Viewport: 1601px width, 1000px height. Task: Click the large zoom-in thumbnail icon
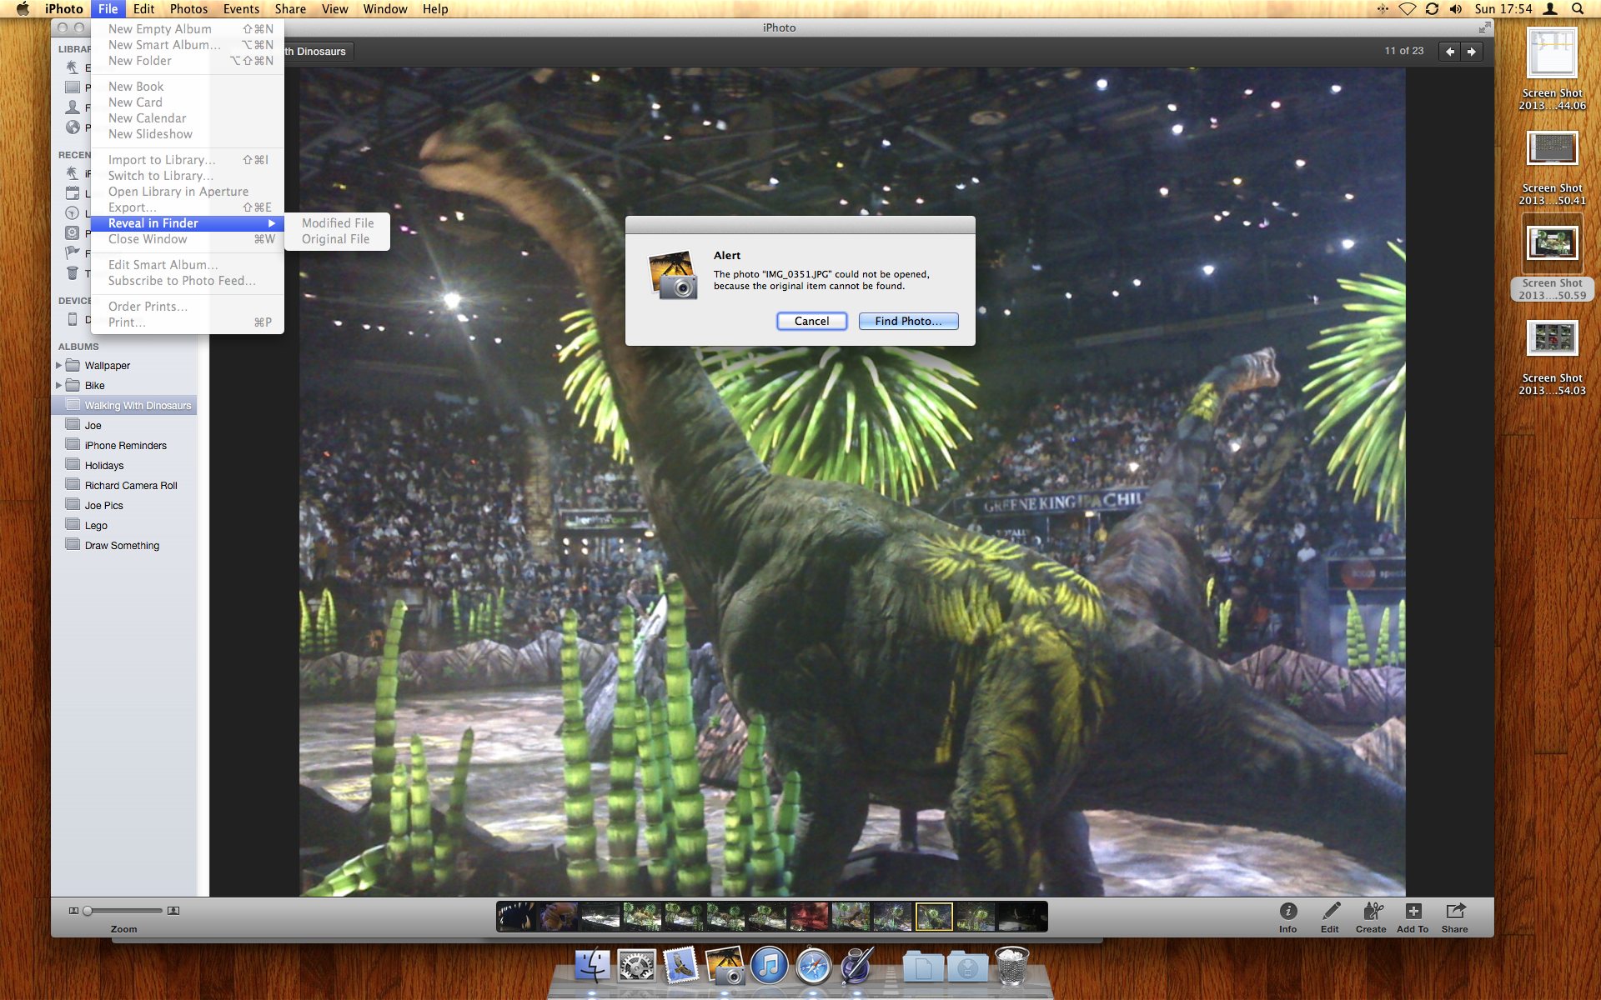(x=173, y=911)
